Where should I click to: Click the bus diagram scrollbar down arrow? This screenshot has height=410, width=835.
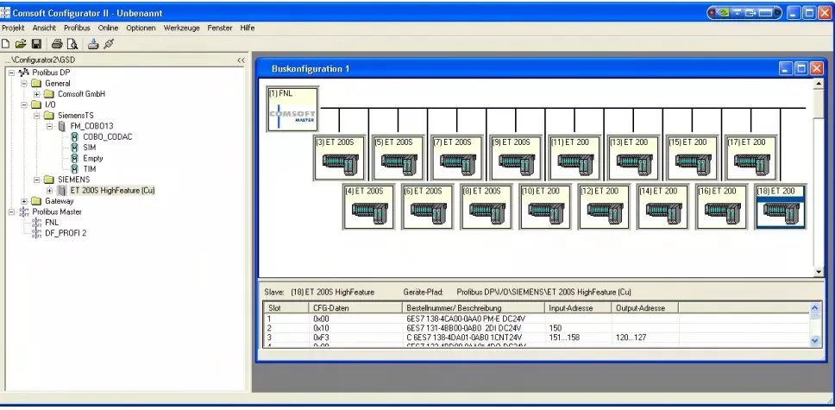click(x=819, y=272)
